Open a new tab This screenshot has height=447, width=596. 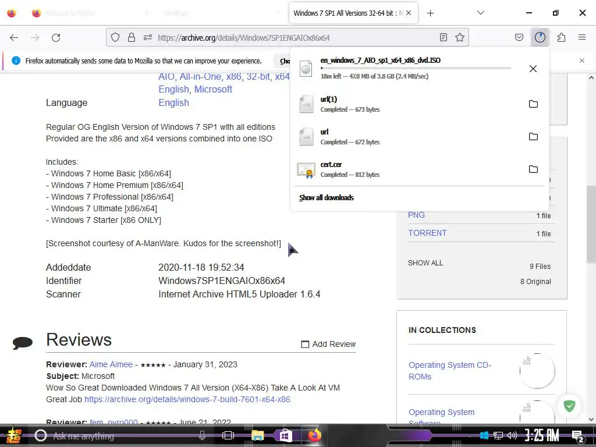coord(430,13)
